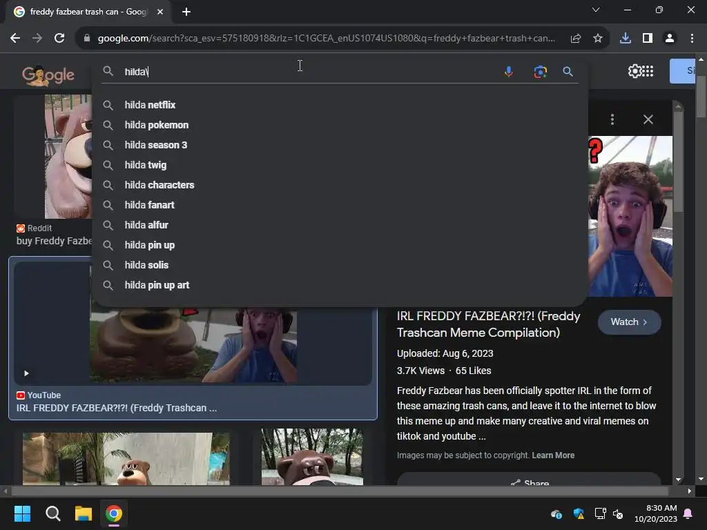707x530 pixels.
Task: Reload the current page
Action: point(59,39)
